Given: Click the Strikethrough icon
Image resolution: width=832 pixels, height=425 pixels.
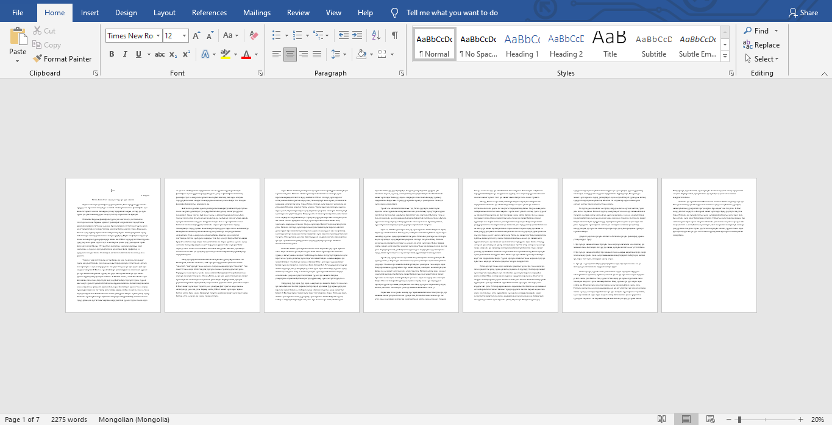Looking at the screenshot, I should click(160, 54).
